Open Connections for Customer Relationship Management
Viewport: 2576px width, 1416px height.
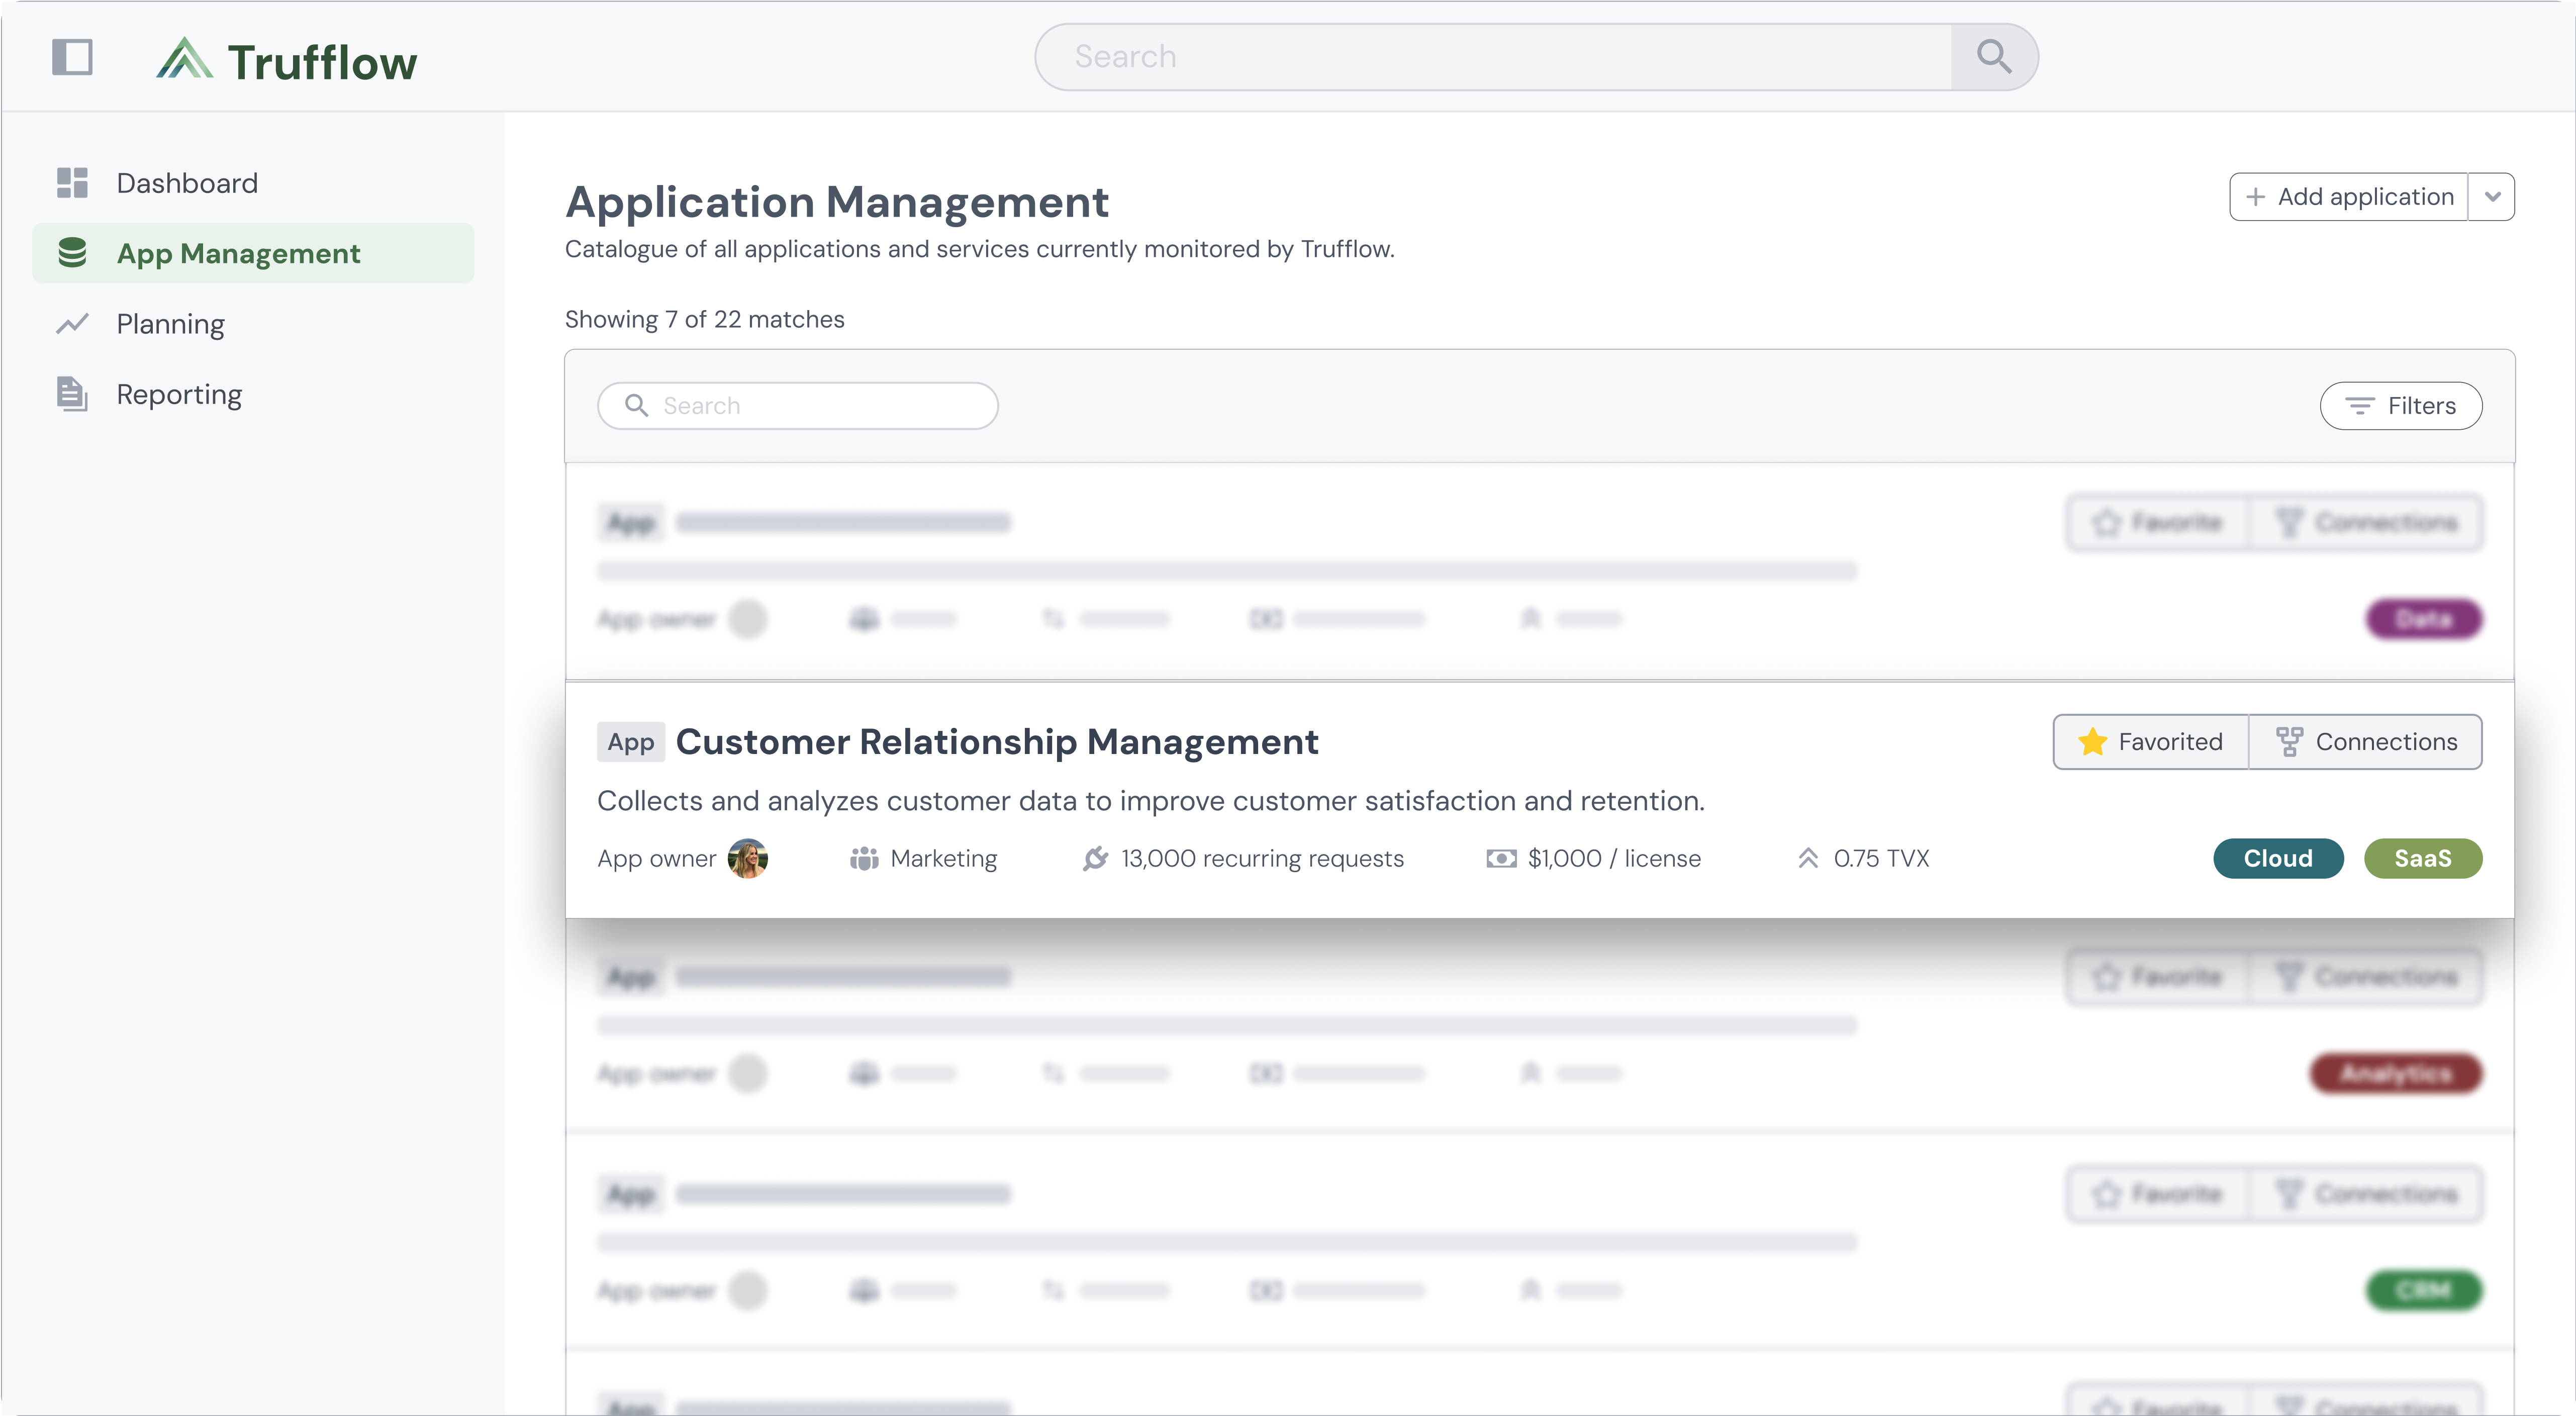[x=2366, y=742]
